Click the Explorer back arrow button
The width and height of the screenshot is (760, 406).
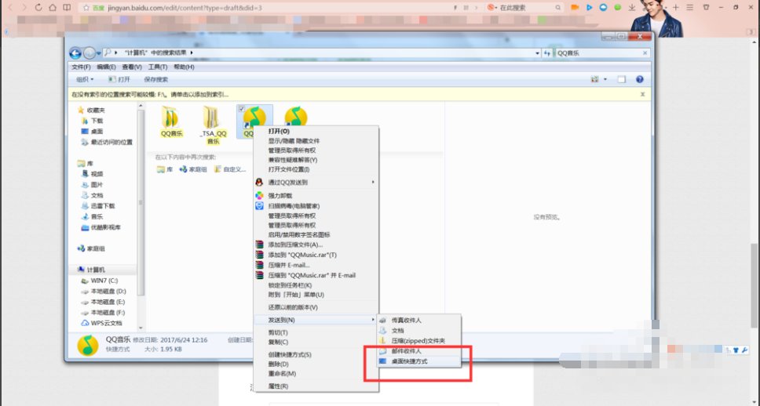click(x=75, y=53)
